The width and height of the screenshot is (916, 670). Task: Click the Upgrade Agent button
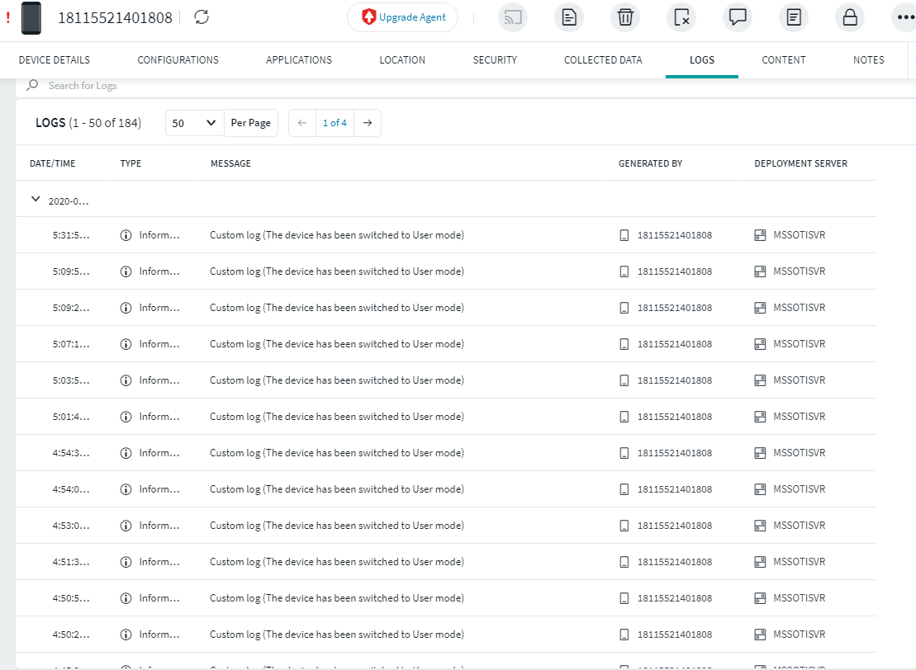(x=403, y=17)
